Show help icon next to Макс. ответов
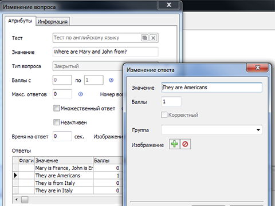The width and height of the screenshot is (275, 206). click(x=81, y=94)
